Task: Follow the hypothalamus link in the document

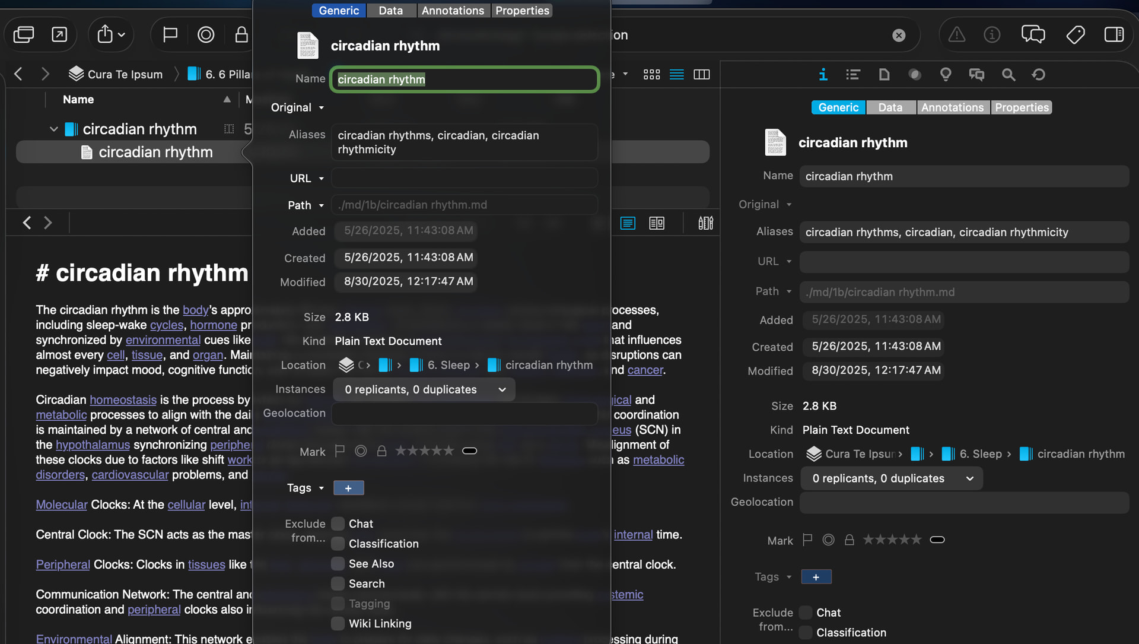Action: pos(93,445)
